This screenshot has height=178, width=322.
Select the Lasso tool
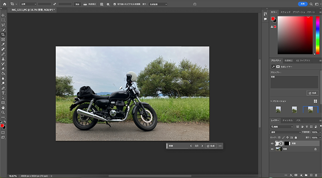coord(3,25)
